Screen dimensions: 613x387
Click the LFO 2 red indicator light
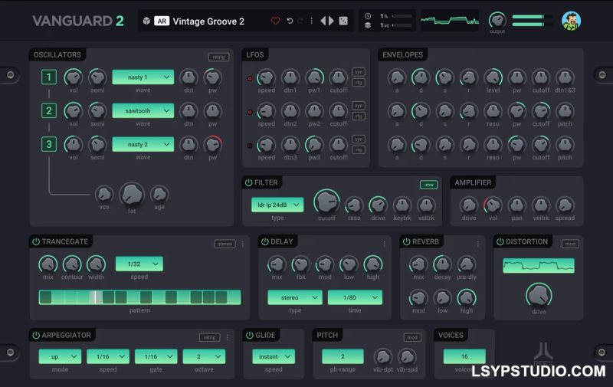[x=250, y=112]
